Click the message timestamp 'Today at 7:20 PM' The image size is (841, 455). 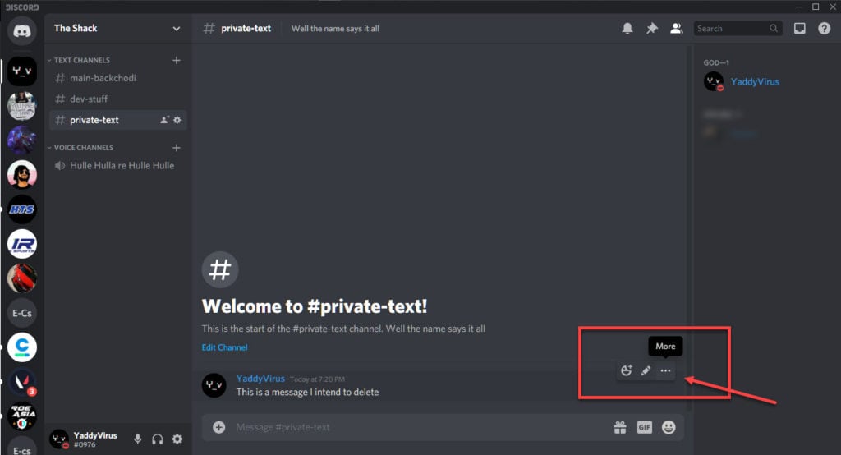click(x=317, y=379)
